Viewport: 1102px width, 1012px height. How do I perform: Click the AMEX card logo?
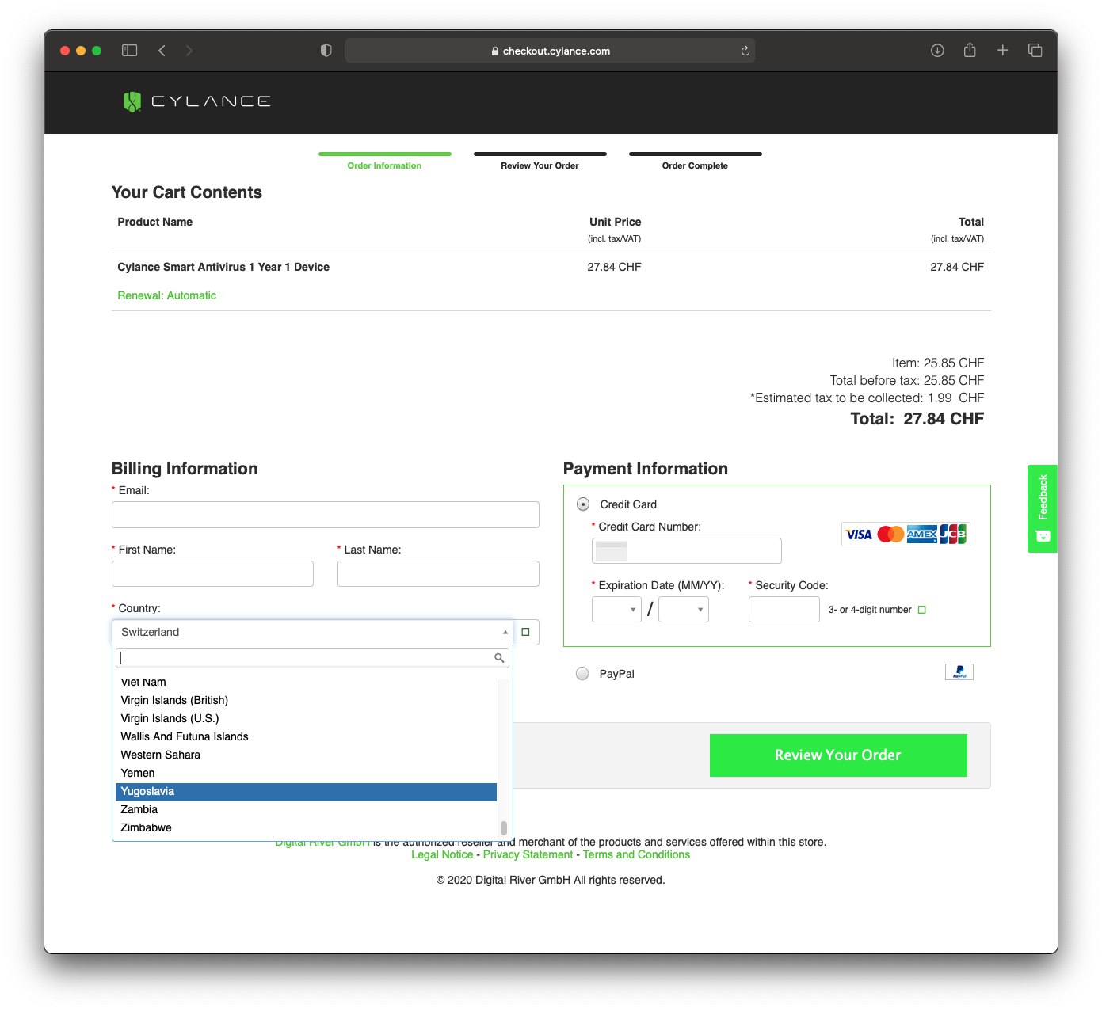922,535
